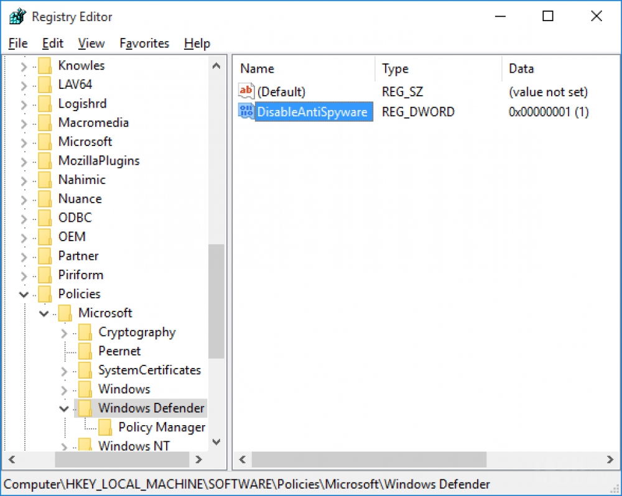Image resolution: width=622 pixels, height=496 pixels.
Task: Select the DisableAntiSpyware value name
Action: click(x=313, y=111)
